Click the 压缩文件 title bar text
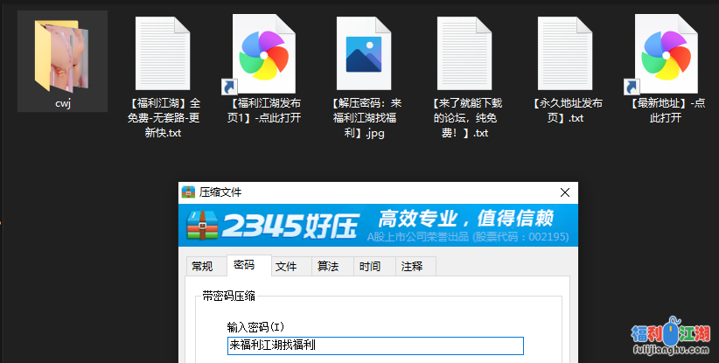Viewport: 719px width, 363px height. pos(220,192)
